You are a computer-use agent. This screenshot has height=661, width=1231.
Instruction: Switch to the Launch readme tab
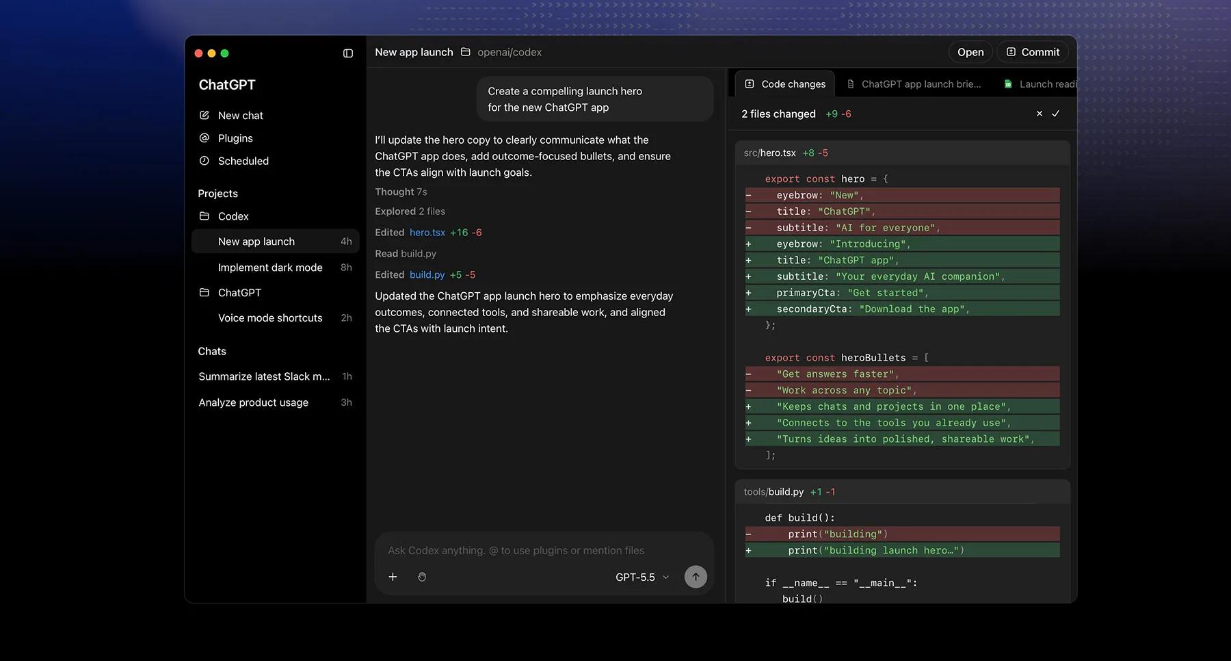tap(1040, 84)
